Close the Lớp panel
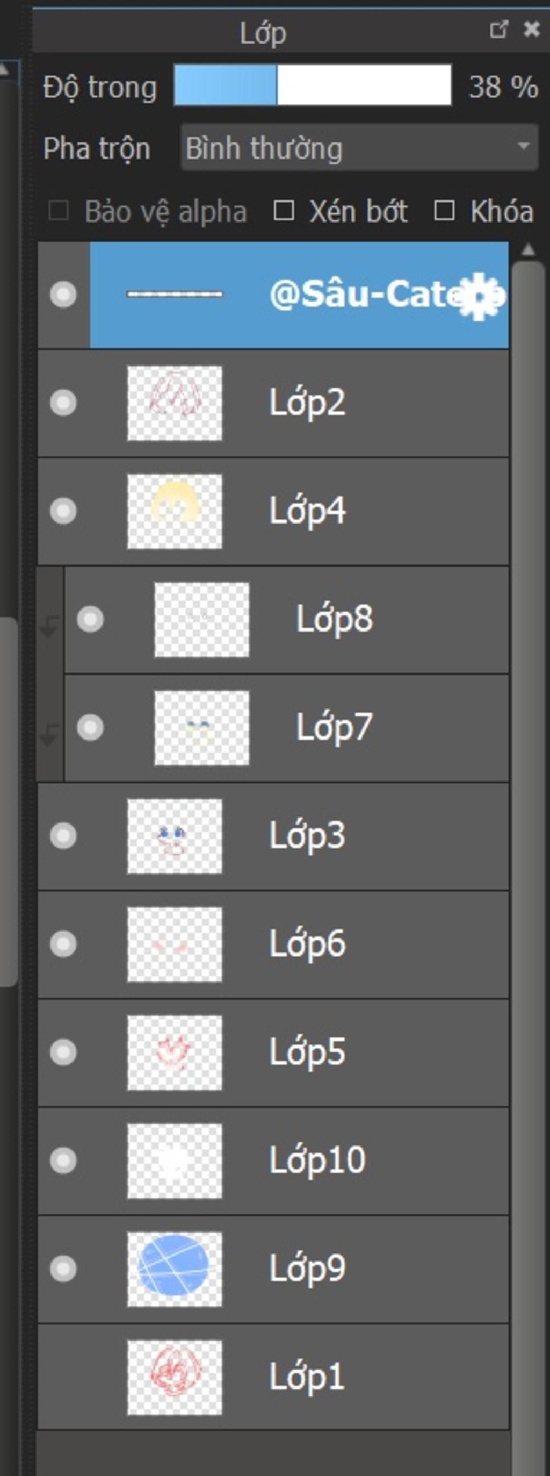550x1476 pixels. [x=532, y=29]
